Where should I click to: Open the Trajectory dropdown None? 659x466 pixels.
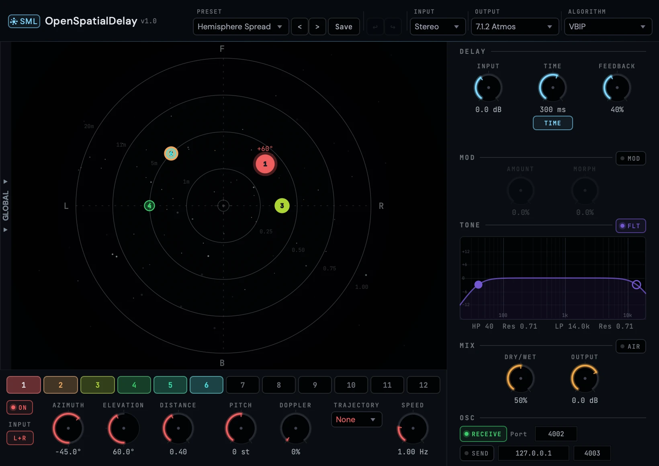(x=356, y=419)
